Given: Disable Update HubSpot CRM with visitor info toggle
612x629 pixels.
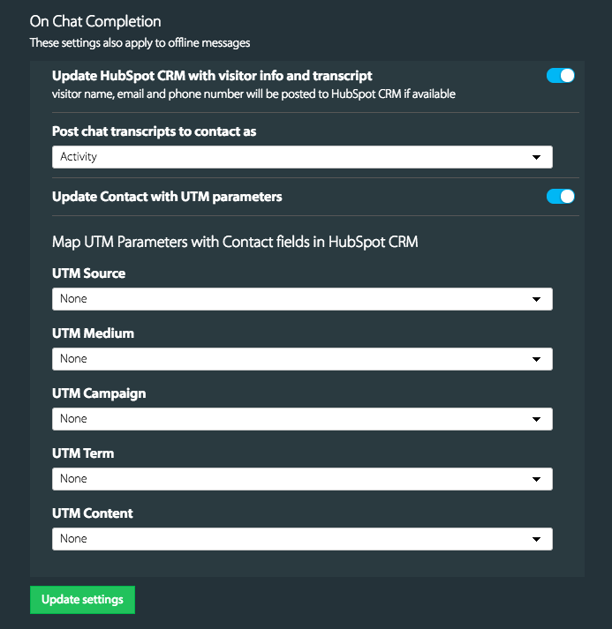Looking at the screenshot, I should pos(560,76).
